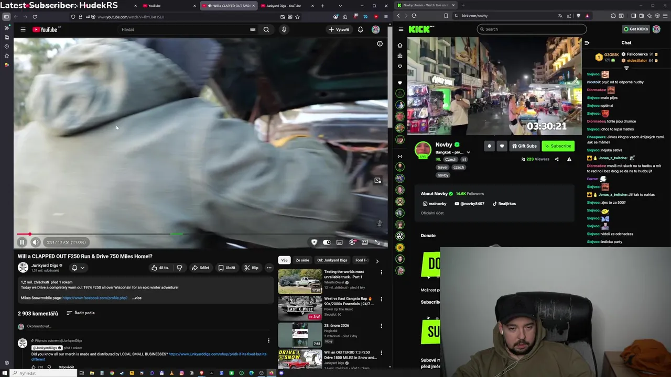Image resolution: width=671 pixels, height=377 pixels.
Task: Open more actions ellipsis under video
Action: click(269, 268)
